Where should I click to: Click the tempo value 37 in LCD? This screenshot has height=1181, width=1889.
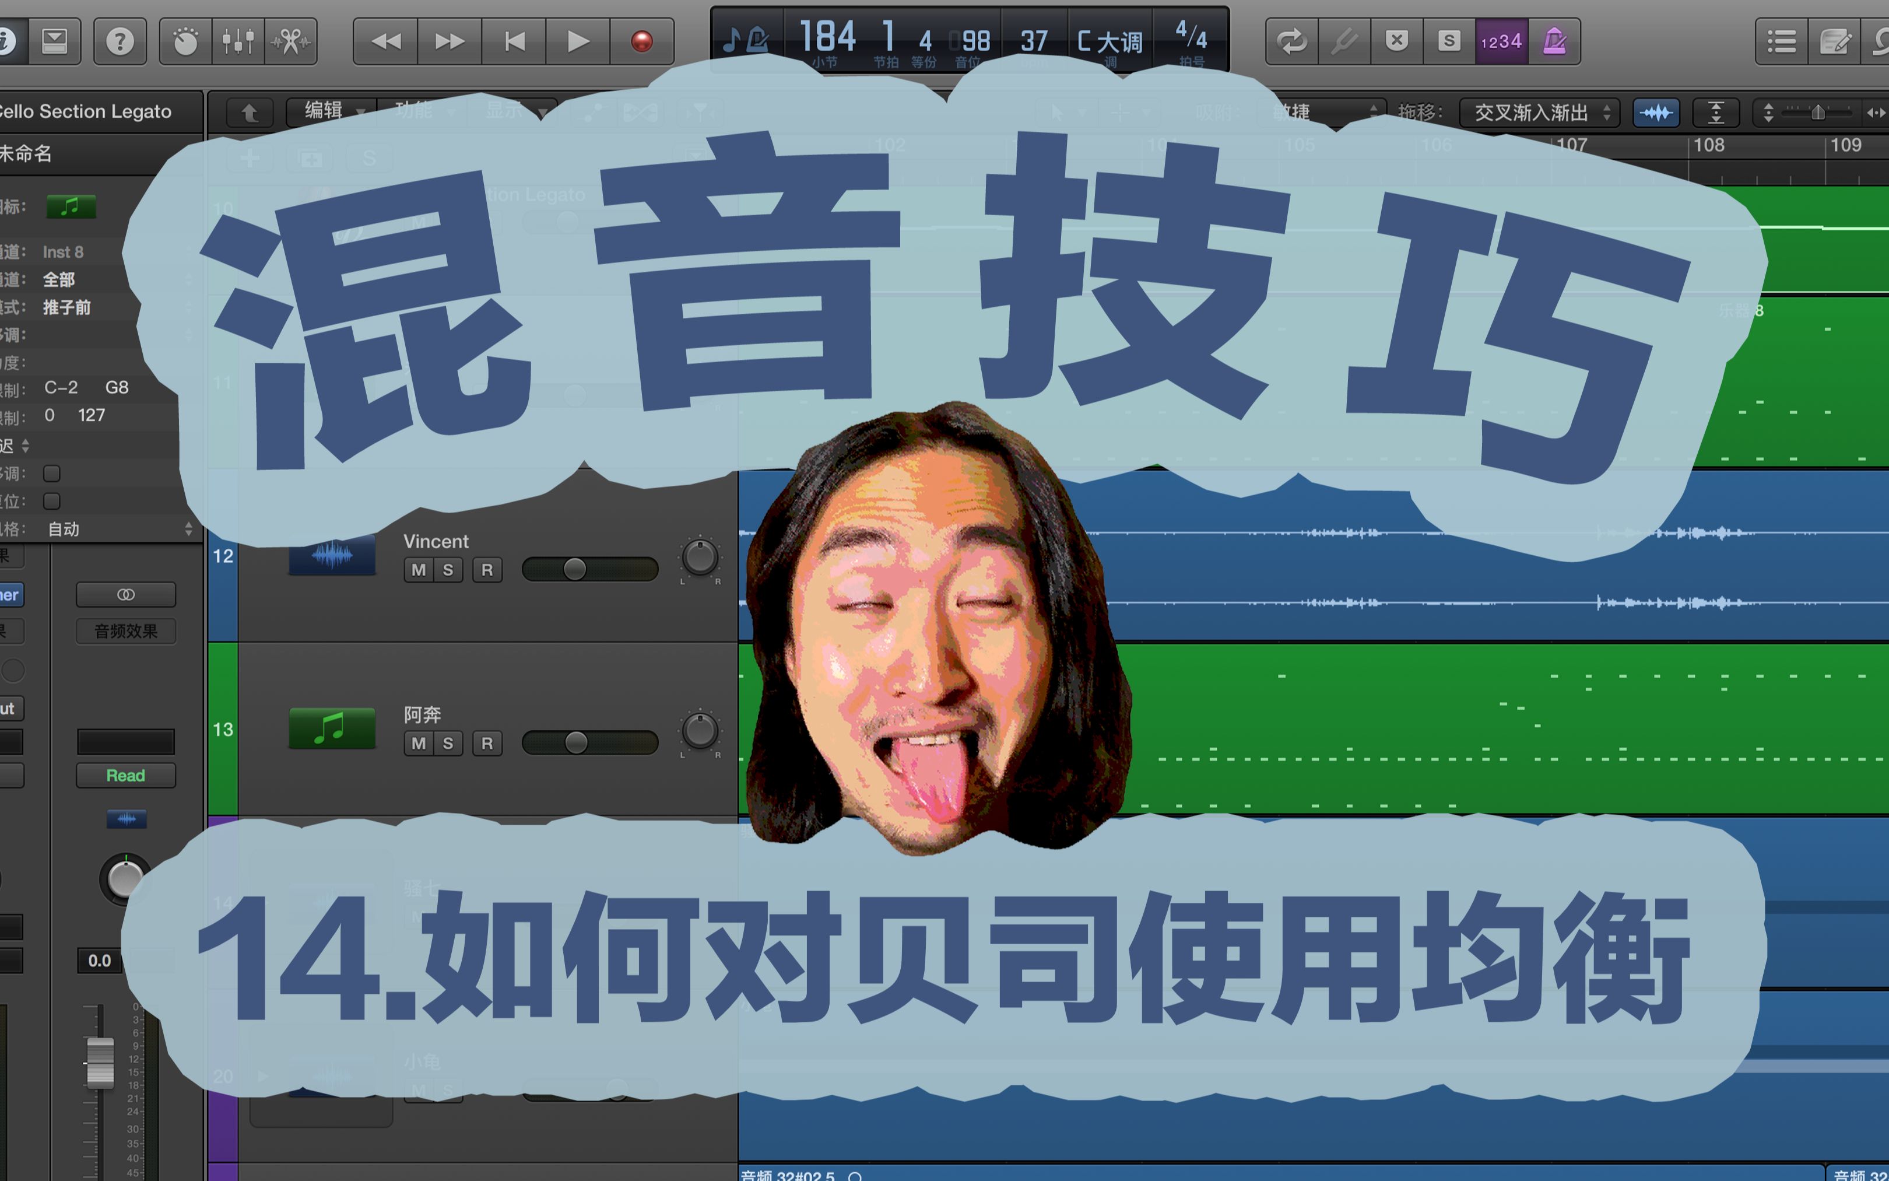[1034, 41]
